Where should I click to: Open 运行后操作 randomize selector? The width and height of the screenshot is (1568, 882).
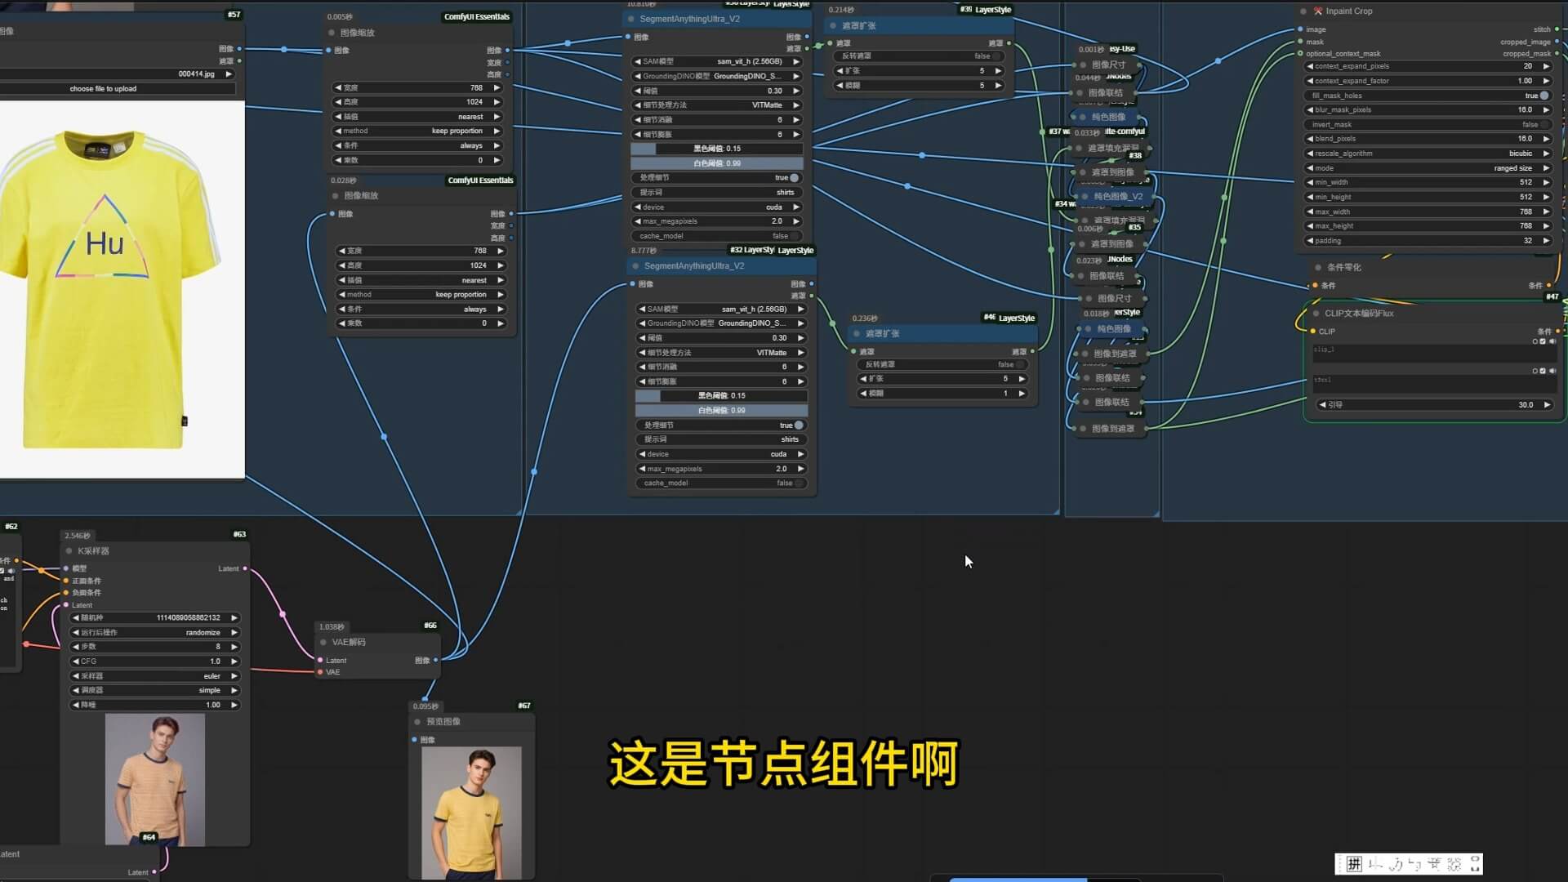(x=155, y=633)
